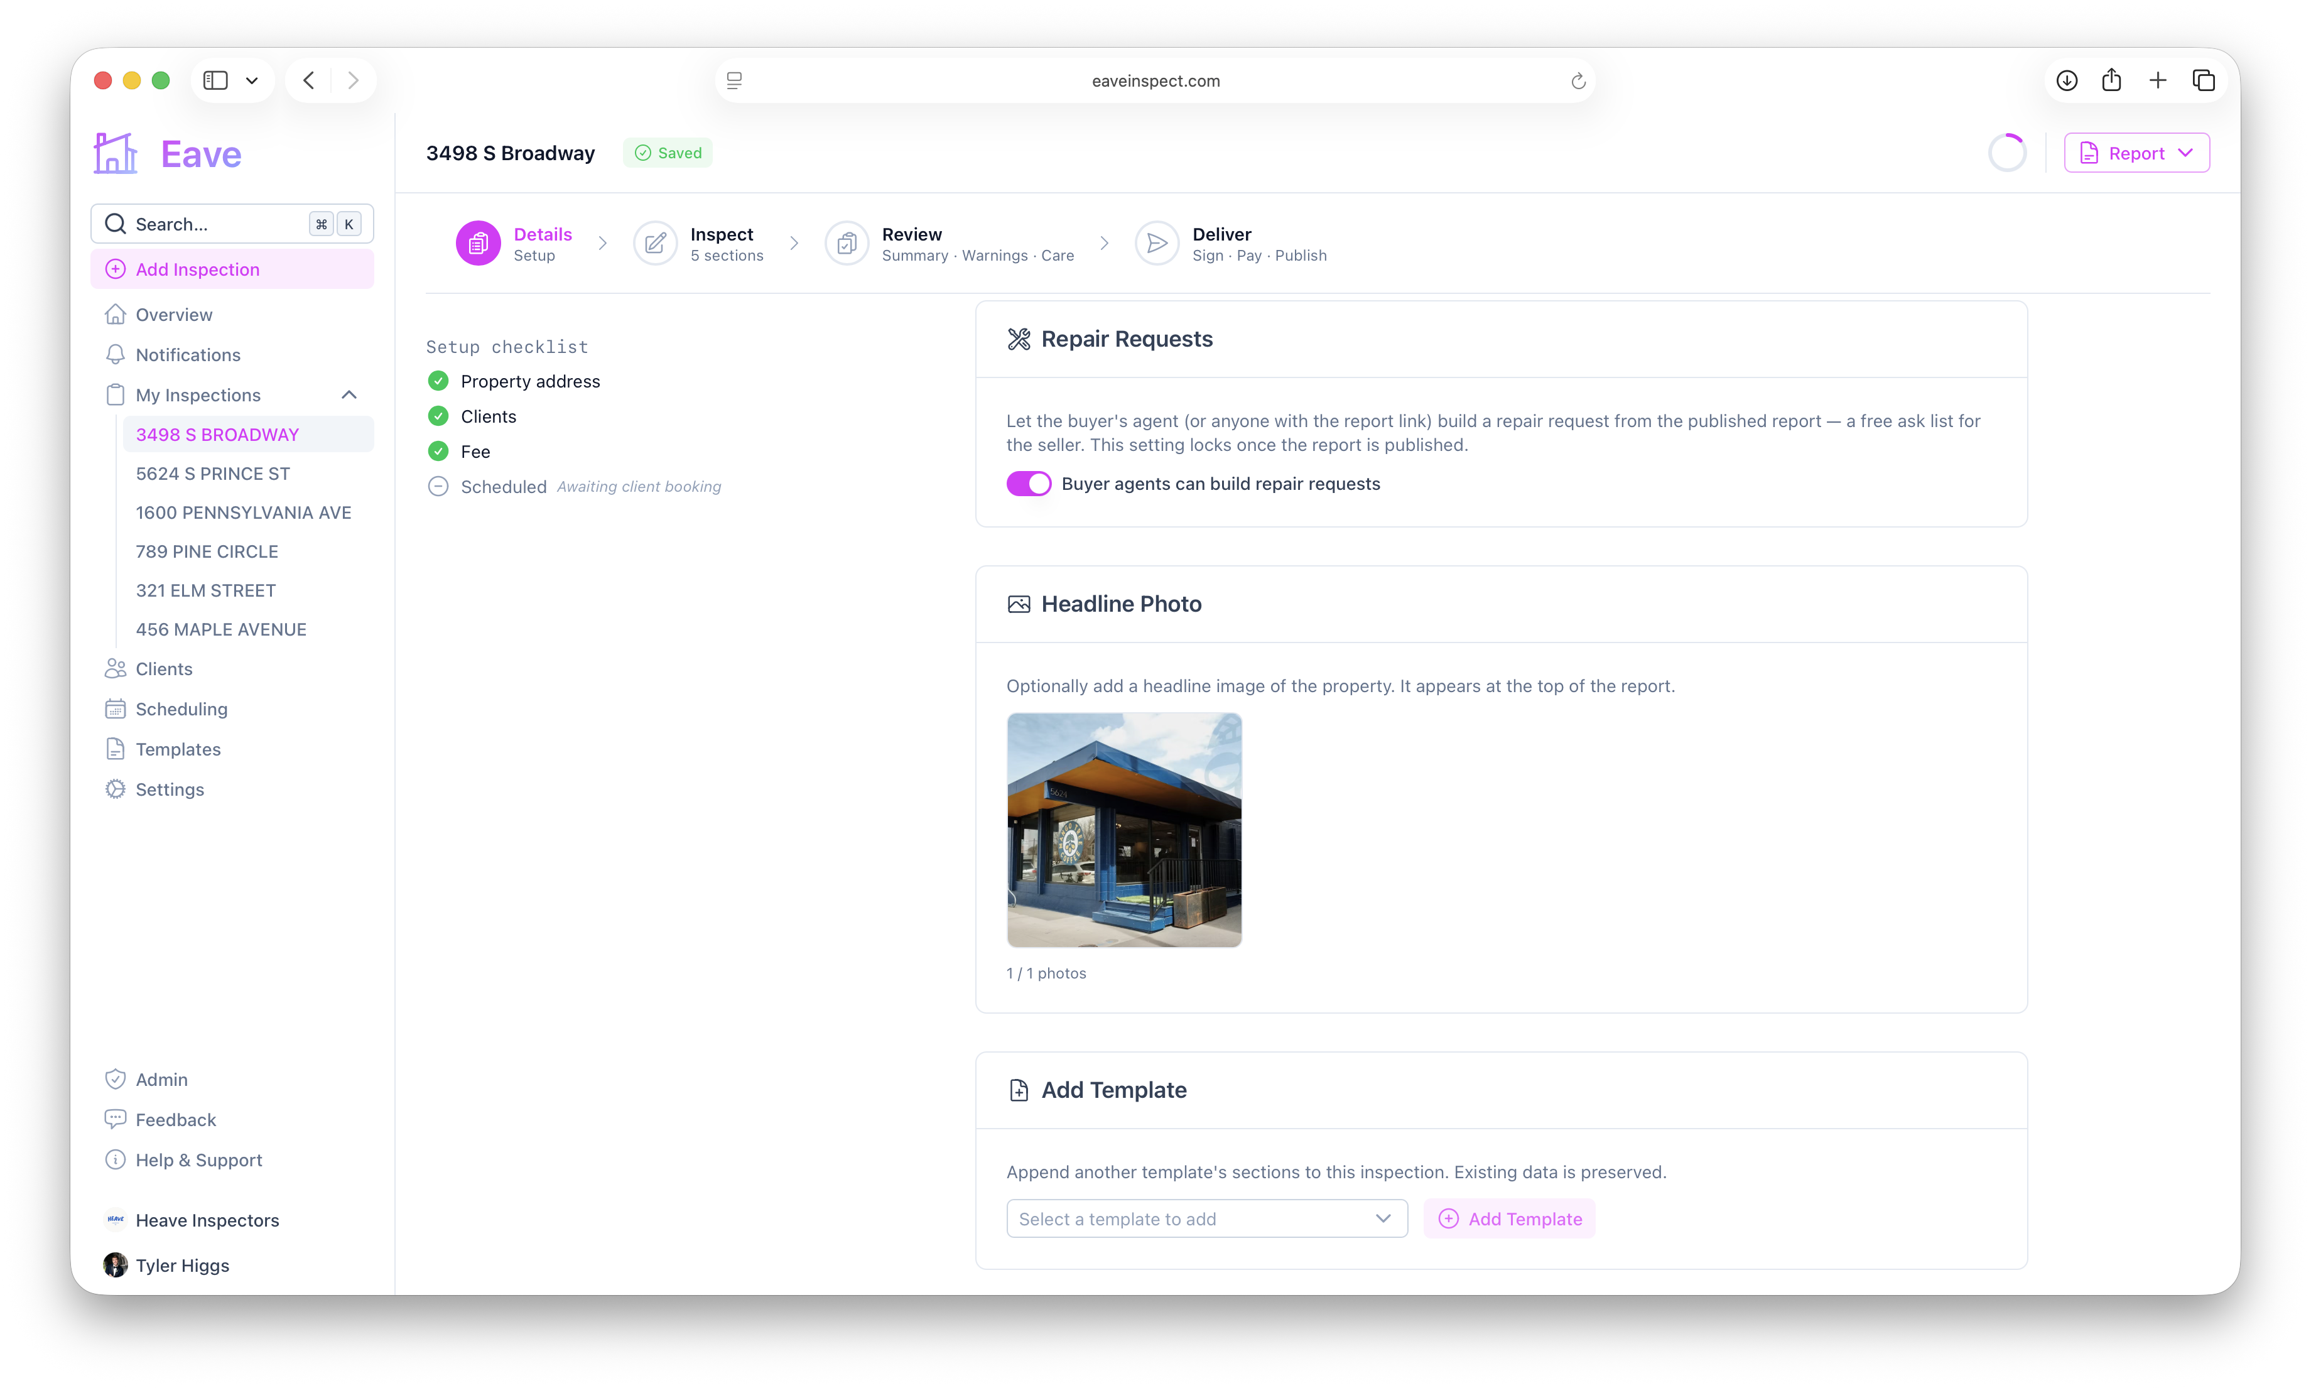The height and width of the screenshot is (1388, 2311).
Task: Click the Add Inspection button
Action: click(x=232, y=269)
